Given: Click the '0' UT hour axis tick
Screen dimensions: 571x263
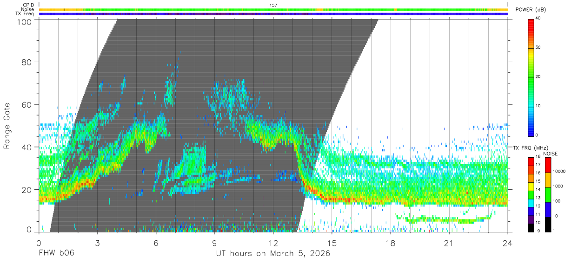Looking at the screenshot, I should point(39,244).
